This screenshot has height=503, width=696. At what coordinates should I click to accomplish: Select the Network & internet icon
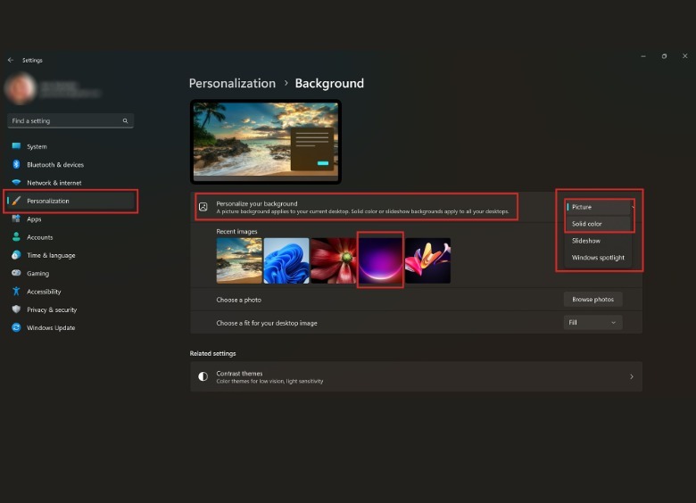[x=16, y=183]
